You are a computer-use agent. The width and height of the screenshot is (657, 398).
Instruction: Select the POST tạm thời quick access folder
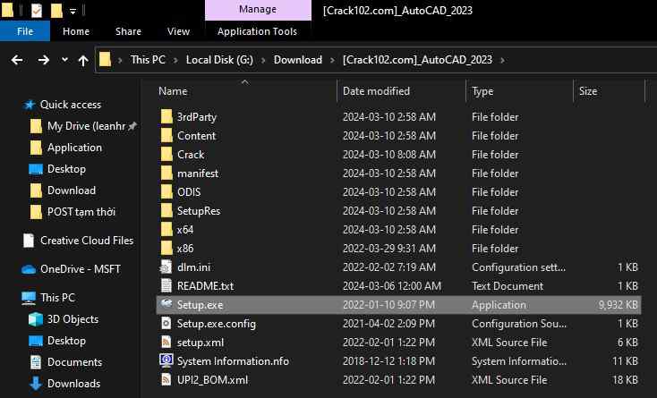point(81,212)
